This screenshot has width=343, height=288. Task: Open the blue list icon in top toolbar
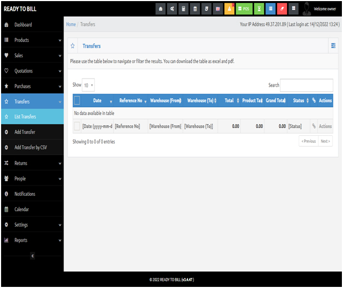[x=271, y=9]
